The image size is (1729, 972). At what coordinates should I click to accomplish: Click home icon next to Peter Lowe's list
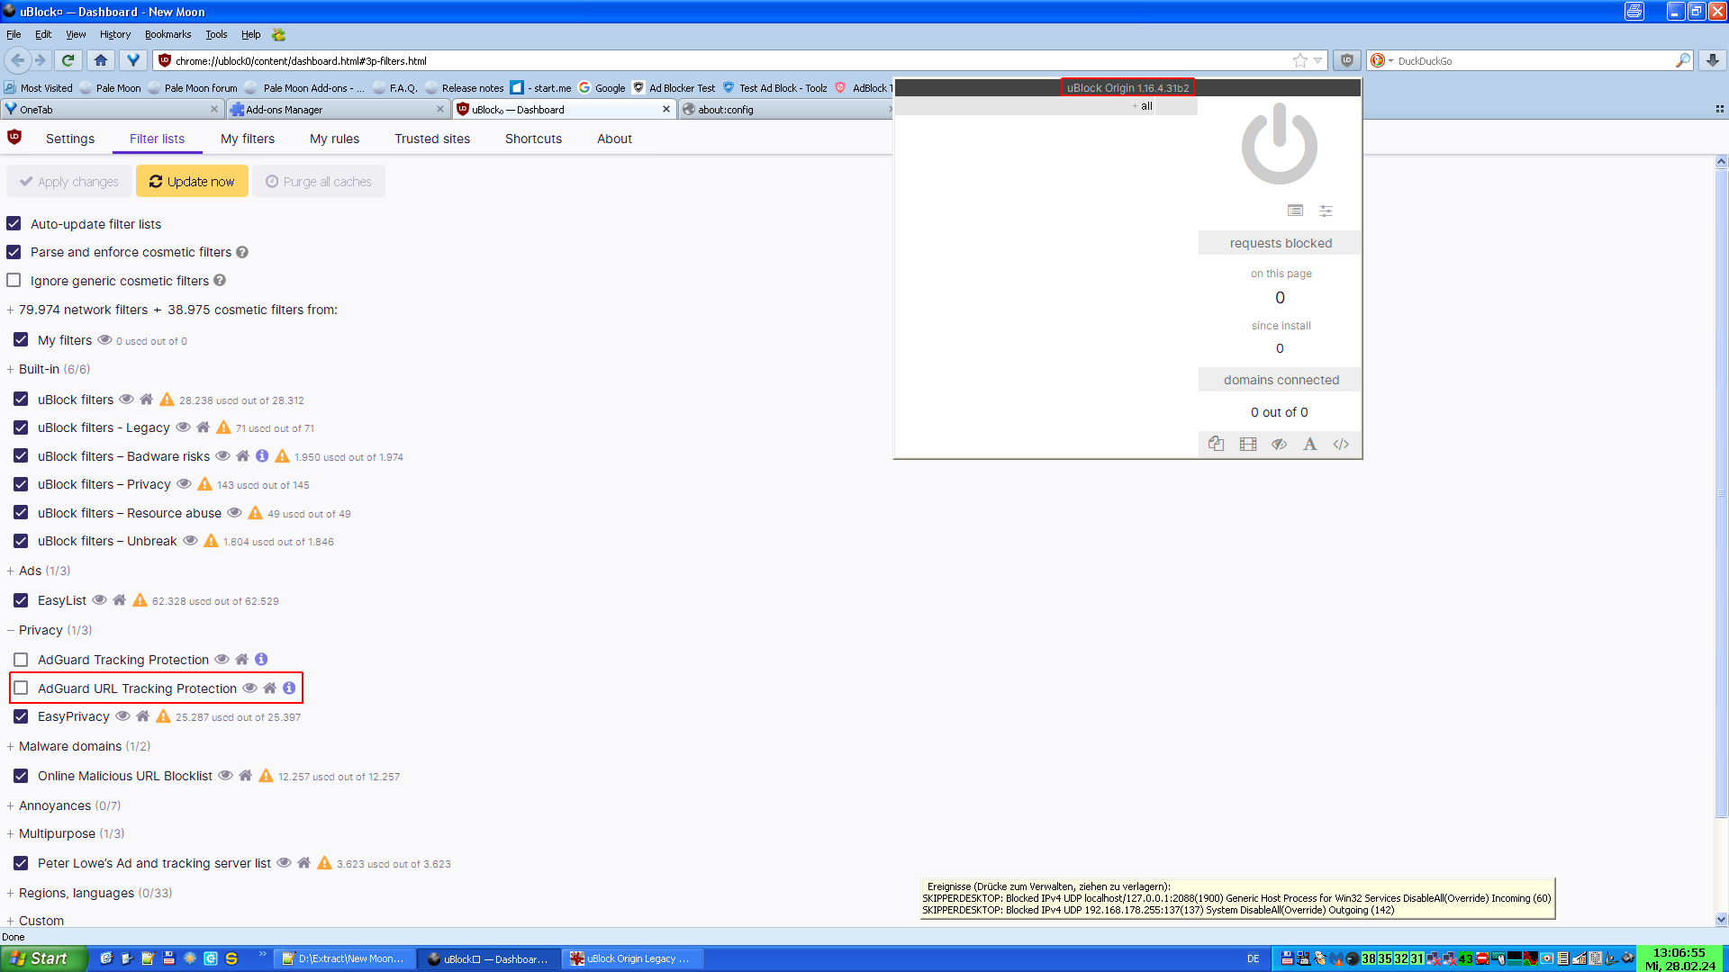(304, 863)
